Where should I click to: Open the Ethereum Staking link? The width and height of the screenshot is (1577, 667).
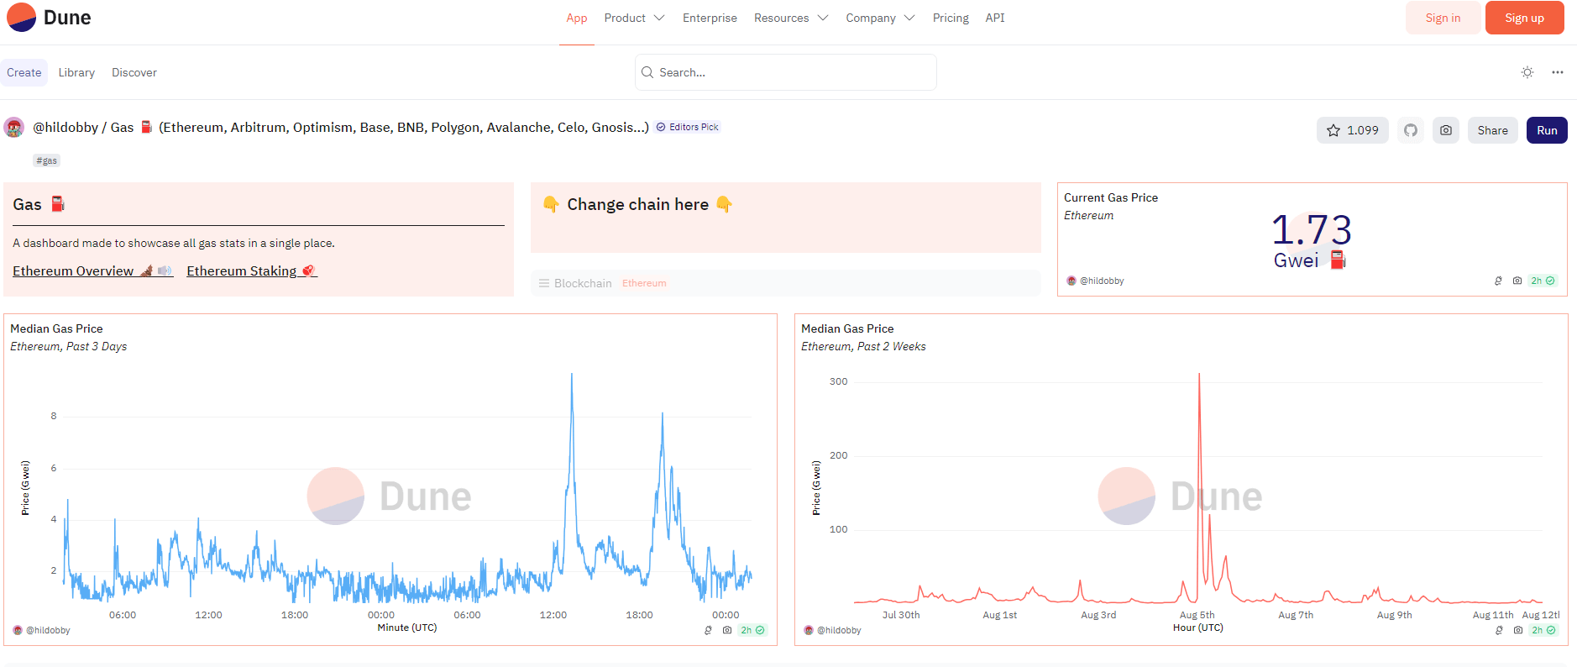tap(252, 270)
